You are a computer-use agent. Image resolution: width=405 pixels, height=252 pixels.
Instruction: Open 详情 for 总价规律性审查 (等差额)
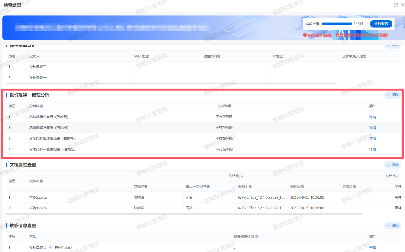(372, 117)
